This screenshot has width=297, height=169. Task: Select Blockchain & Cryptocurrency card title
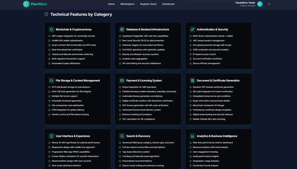coord(74,30)
